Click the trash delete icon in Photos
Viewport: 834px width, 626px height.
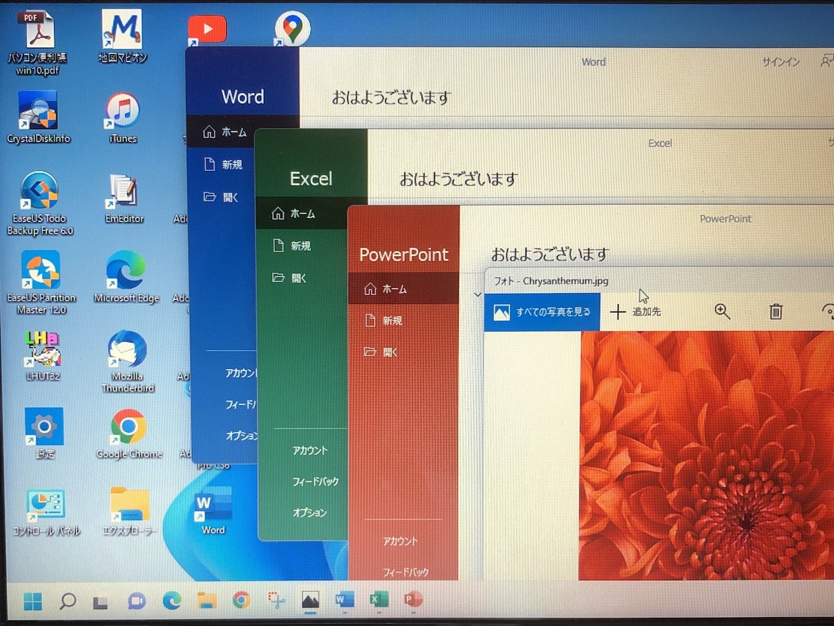(x=775, y=312)
